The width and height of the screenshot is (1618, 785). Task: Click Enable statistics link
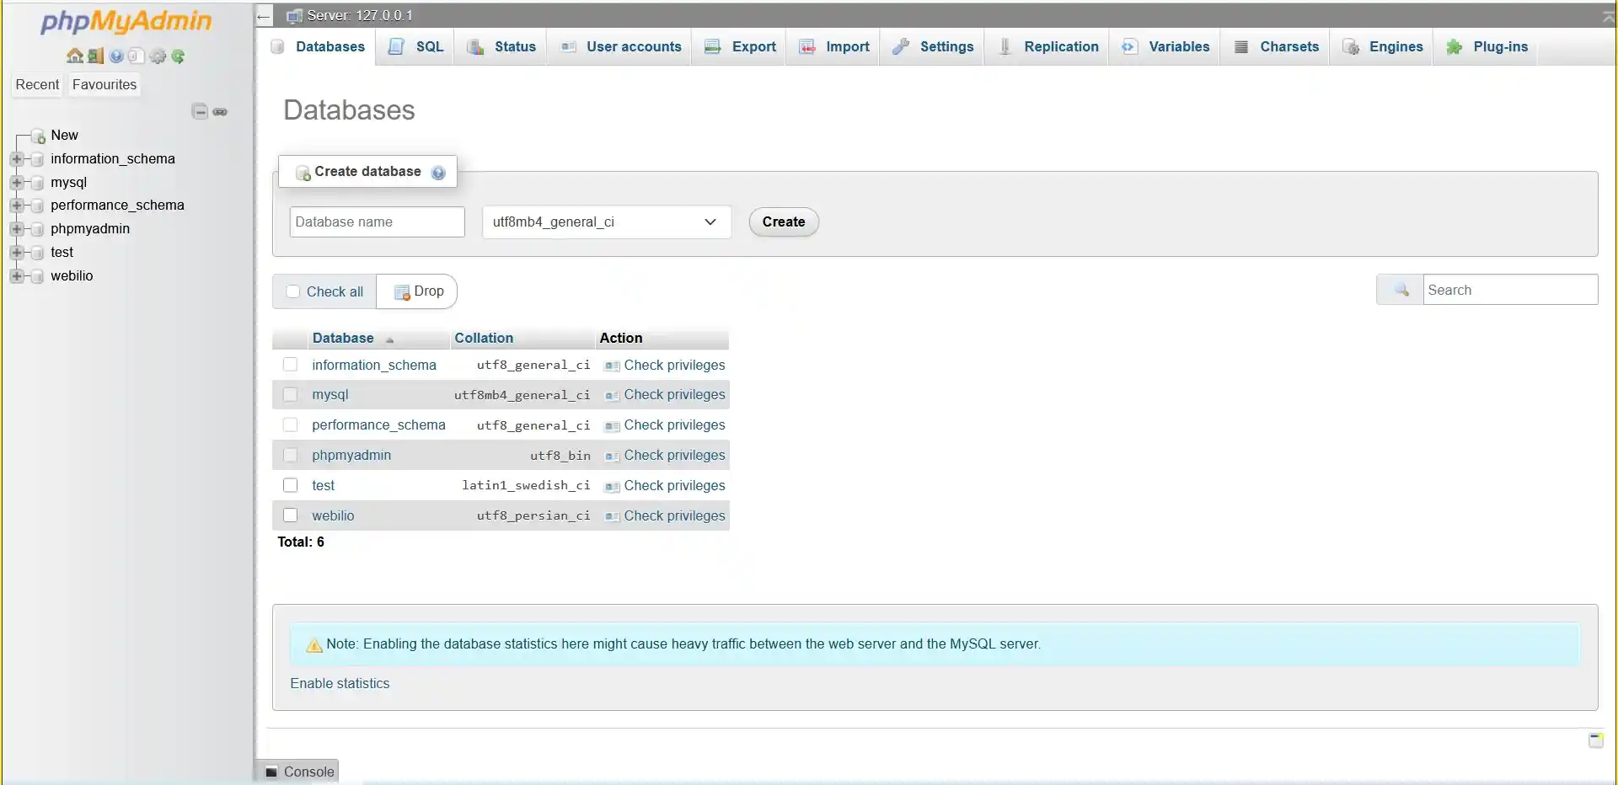(x=340, y=684)
